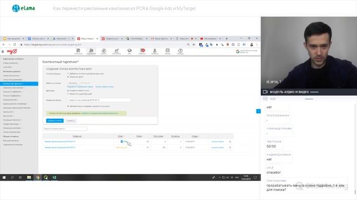The height and width of the screenshot is (200, 357).
Task: Open the myTarget hamburger menu
Action: pyautogui.click(x=3, y=52)
